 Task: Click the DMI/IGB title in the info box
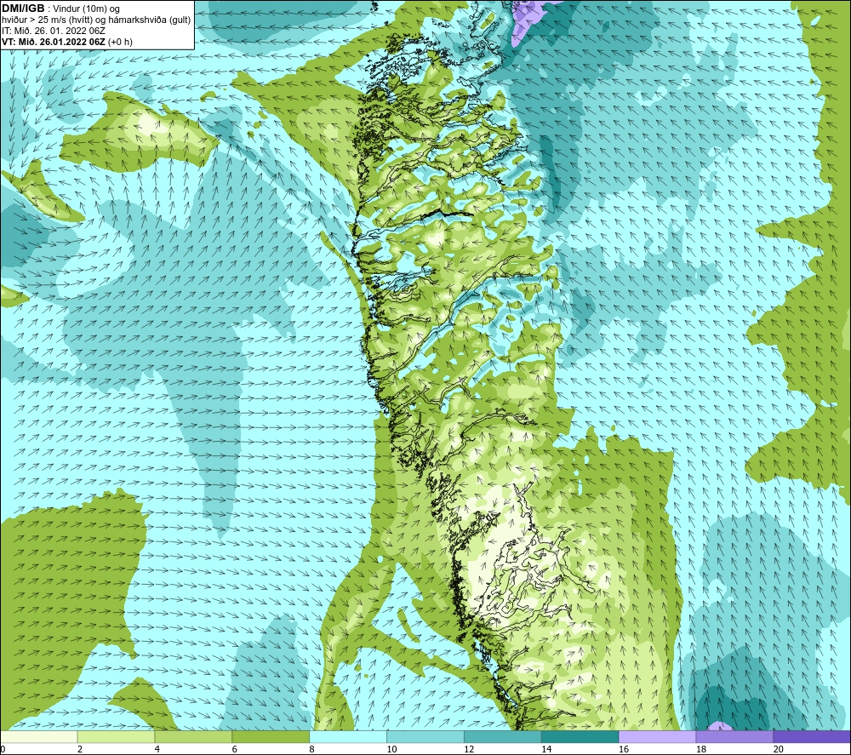pyautogui.click(x=23, y=9)
